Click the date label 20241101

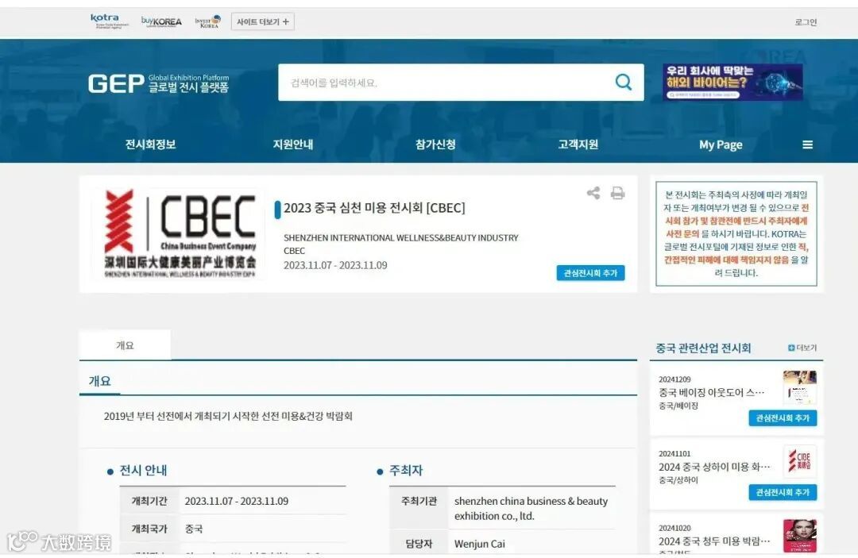click(x=674, y=453)
